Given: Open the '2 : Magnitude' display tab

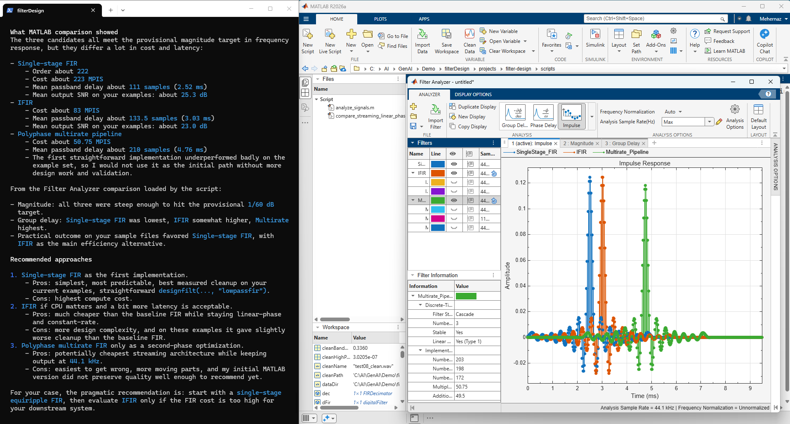Looking at the screenshot, I should coord(578,143).
